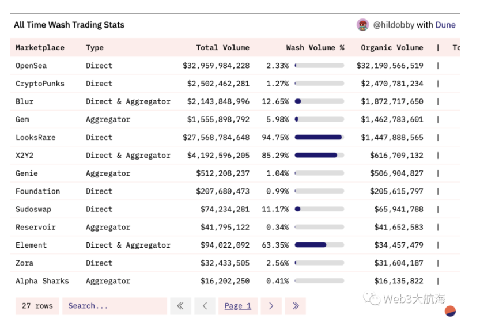Go to previous page chevron
The image size is (480, 326).
205,306
